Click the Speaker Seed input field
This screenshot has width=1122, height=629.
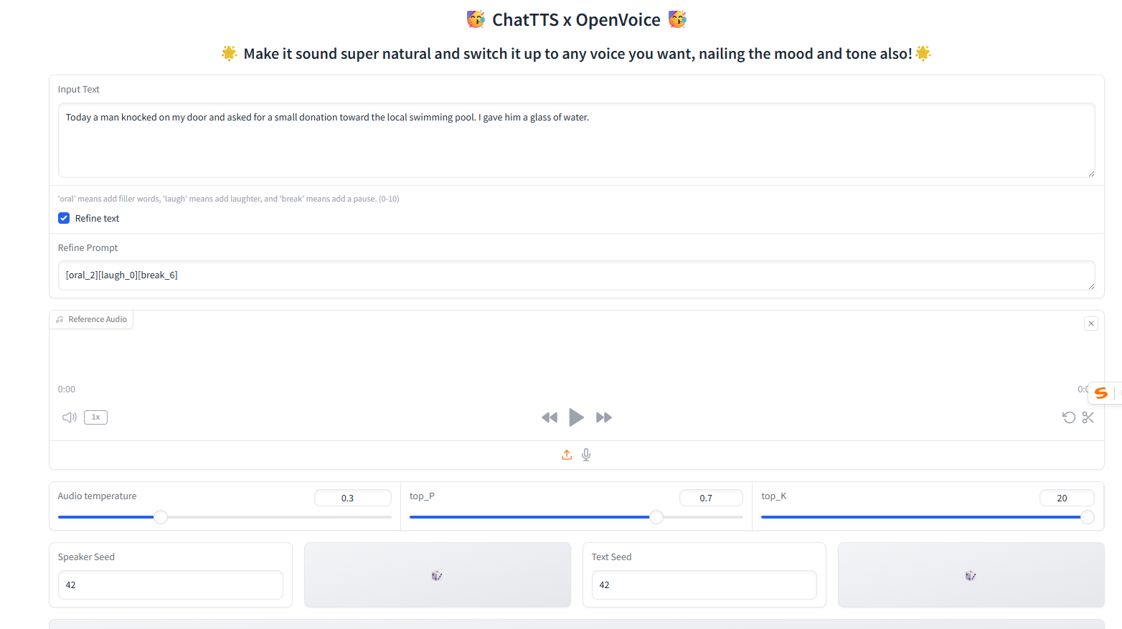coord(171,585)
